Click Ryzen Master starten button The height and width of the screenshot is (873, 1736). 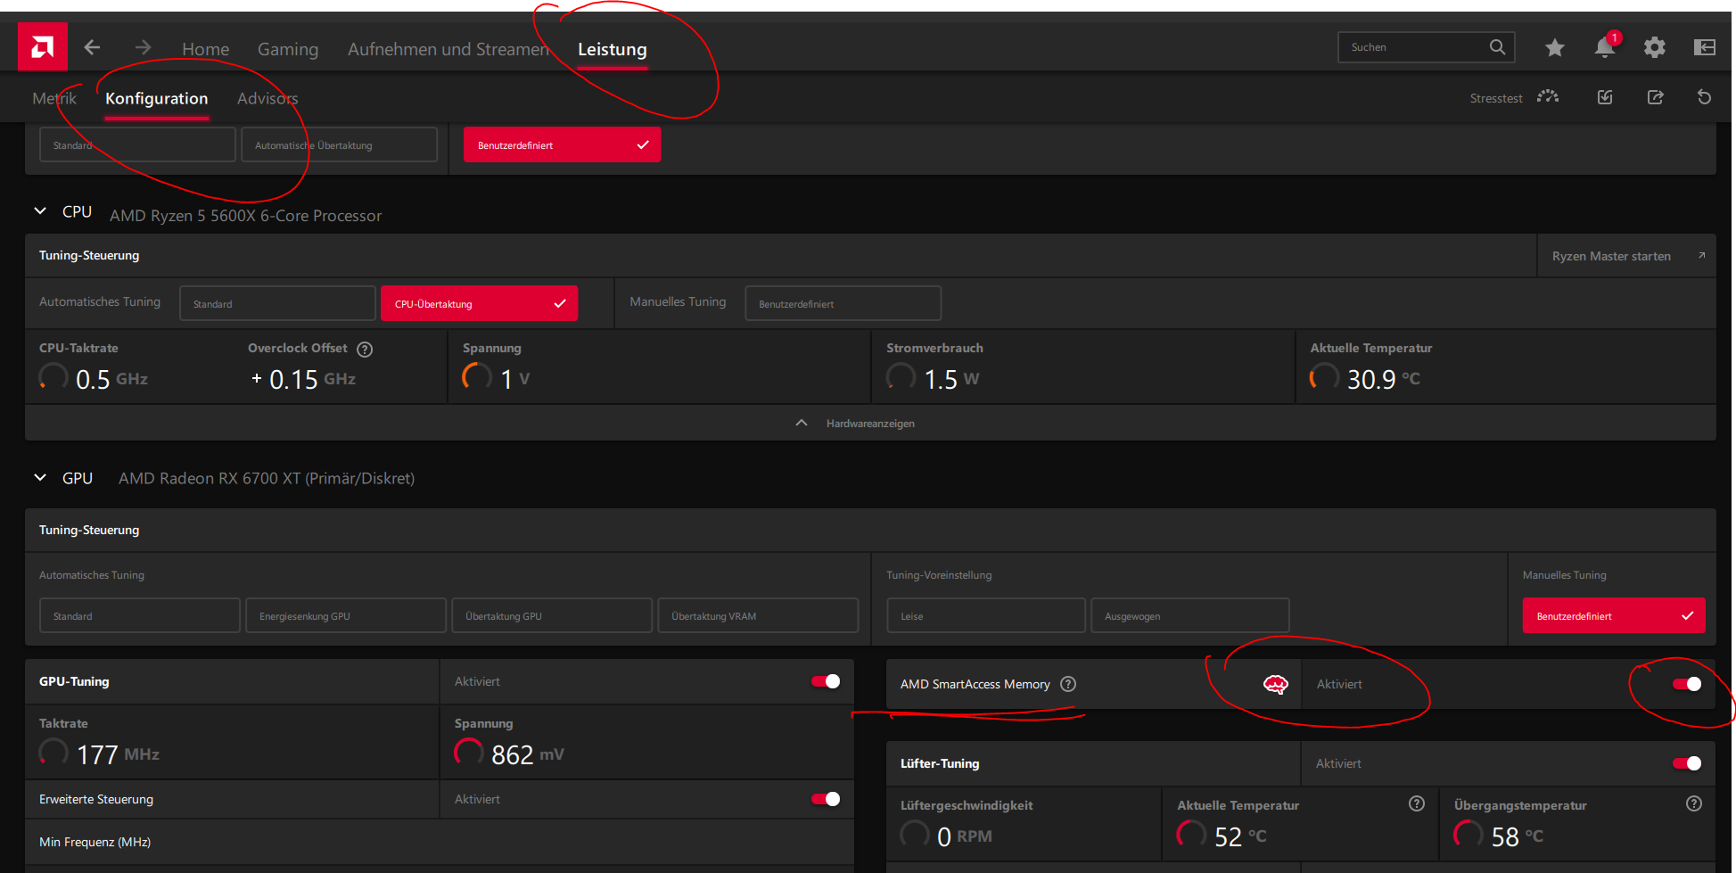[x=1626, y=256]
